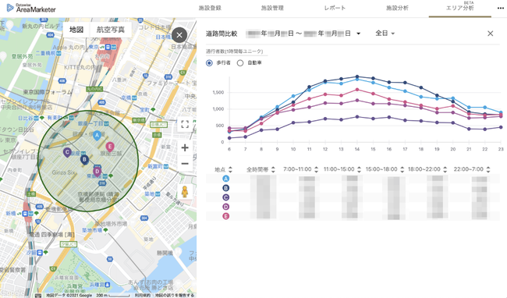This screenshot has height=298, width=507.
Task: Select pink map marker E
Action: pos(110,147)
